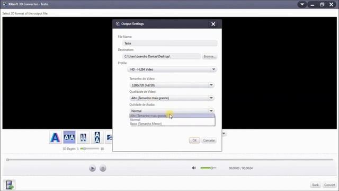Select the partially hidden 3D format icon
Image resolution: width=339 pixels, height=191 pixels.
pos(109,137)
